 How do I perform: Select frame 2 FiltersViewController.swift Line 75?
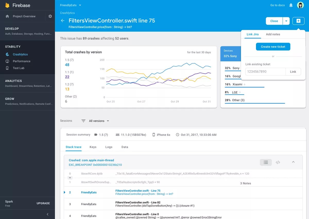[183, 192]
